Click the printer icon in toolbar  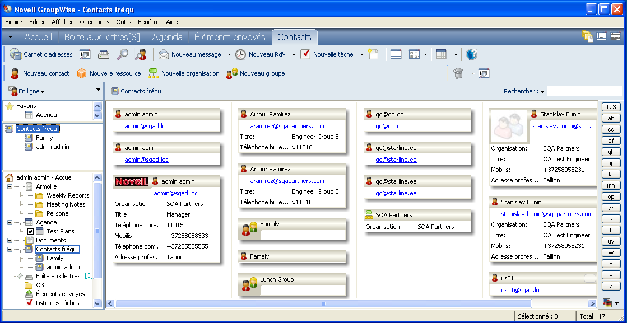point(104,54)
